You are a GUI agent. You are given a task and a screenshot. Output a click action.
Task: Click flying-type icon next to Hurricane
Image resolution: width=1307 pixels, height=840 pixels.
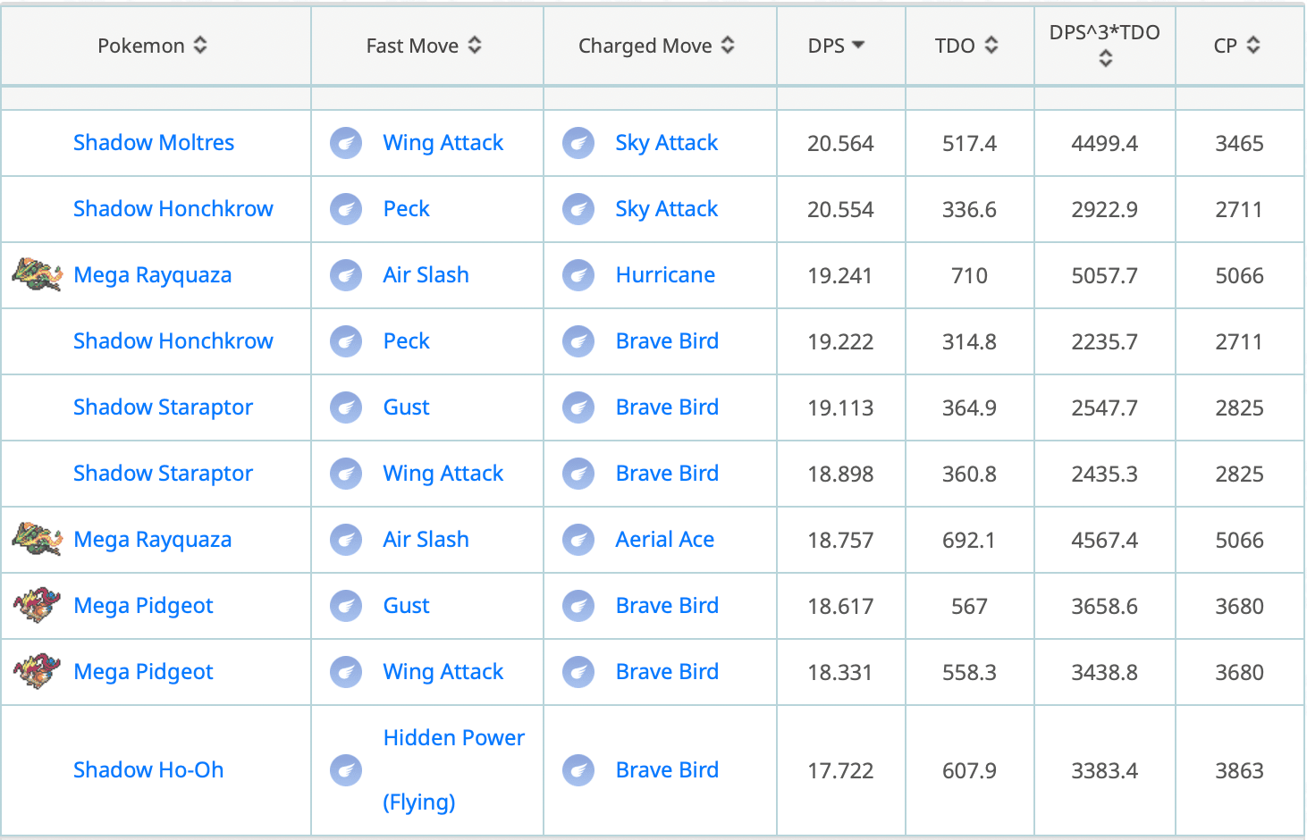578,275
